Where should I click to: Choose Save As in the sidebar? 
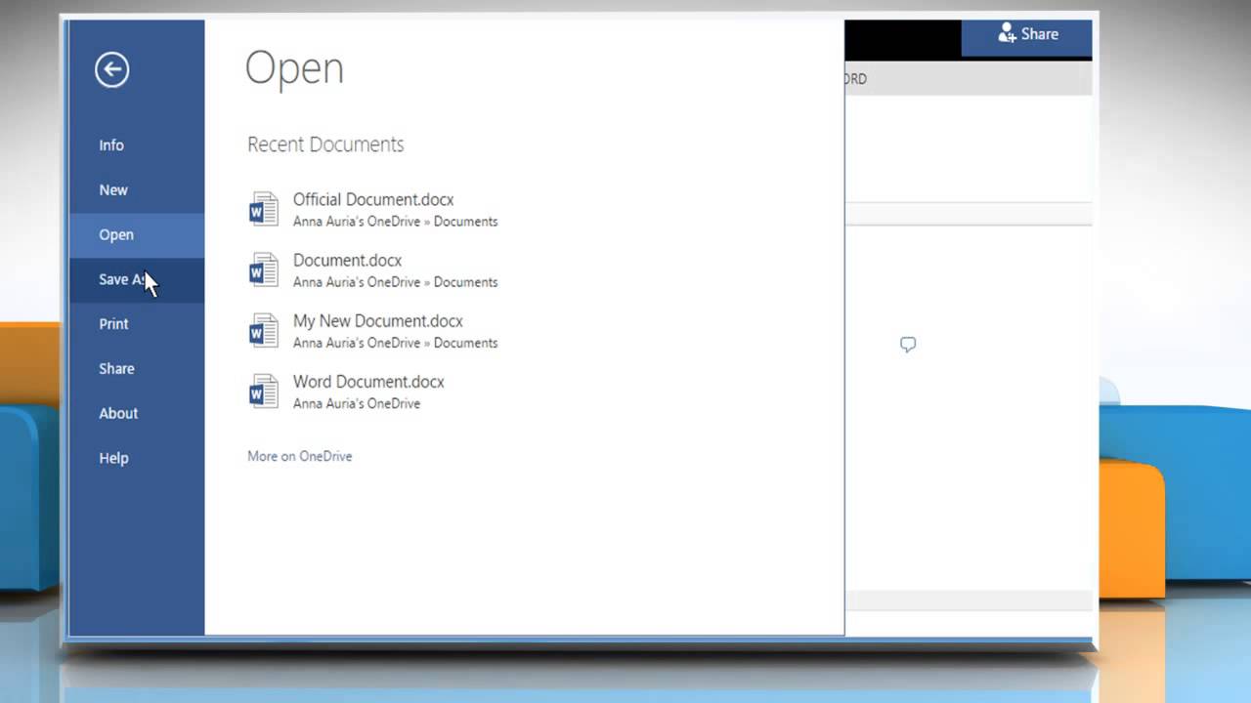tap(137, 279)
